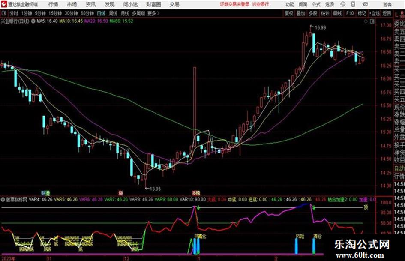
Task: Expand the 更多 periods dropdown
Action: 153,13
